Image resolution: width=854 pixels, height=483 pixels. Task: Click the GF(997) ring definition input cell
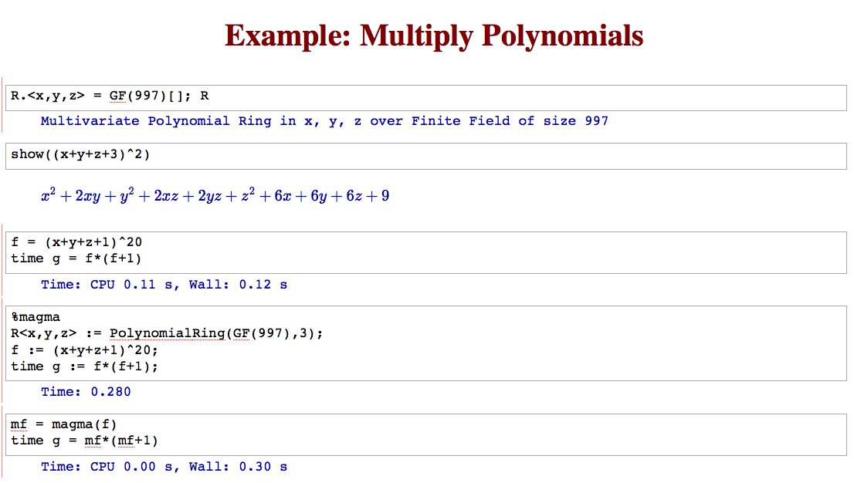coord(426,98)
